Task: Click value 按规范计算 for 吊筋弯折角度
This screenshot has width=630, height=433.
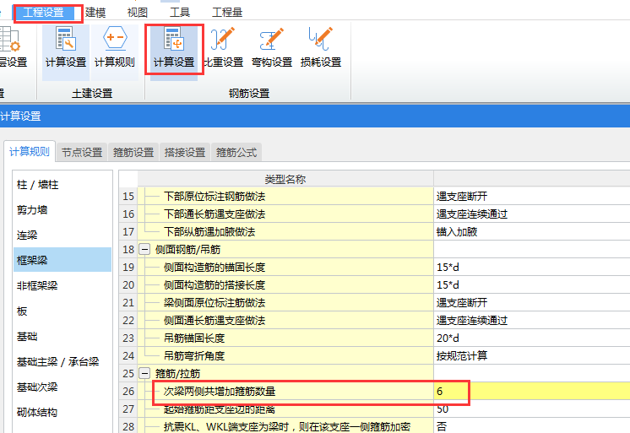Action: [462, 356]
